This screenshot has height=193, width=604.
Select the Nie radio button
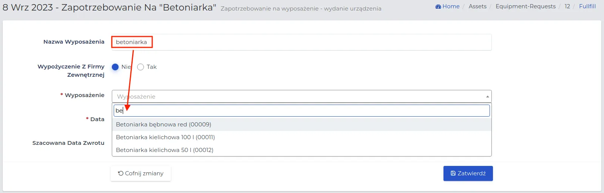(115, 67)
